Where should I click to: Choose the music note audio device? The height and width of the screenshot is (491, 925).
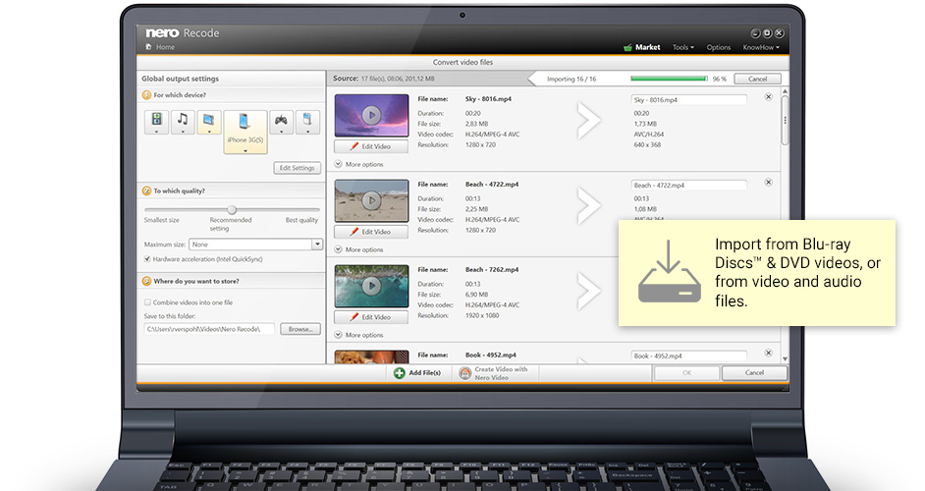(183, 121)
